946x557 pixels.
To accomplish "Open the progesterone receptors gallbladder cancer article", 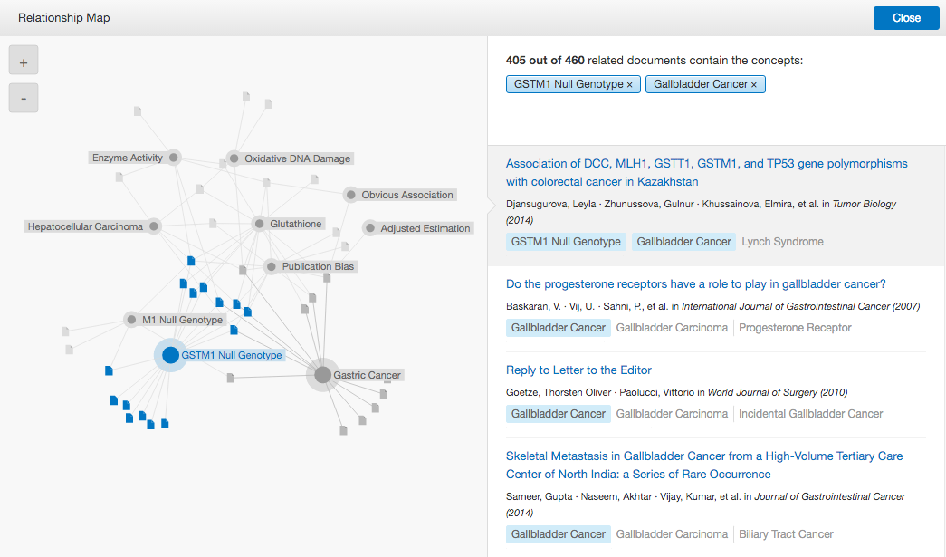I will click(x=695, y=283).
